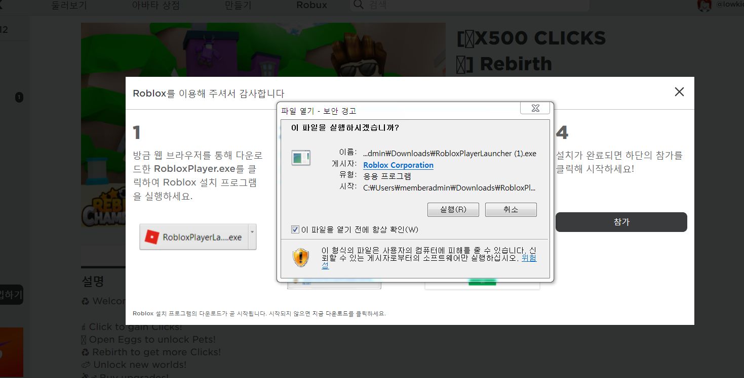The height and width of the screenshot is (378, 744).
Task: Click the search magnifier icon
Action: tap(358, 5)
